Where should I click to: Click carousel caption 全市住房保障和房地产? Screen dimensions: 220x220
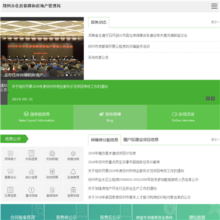pyautogui.click(x=25, y=75)
